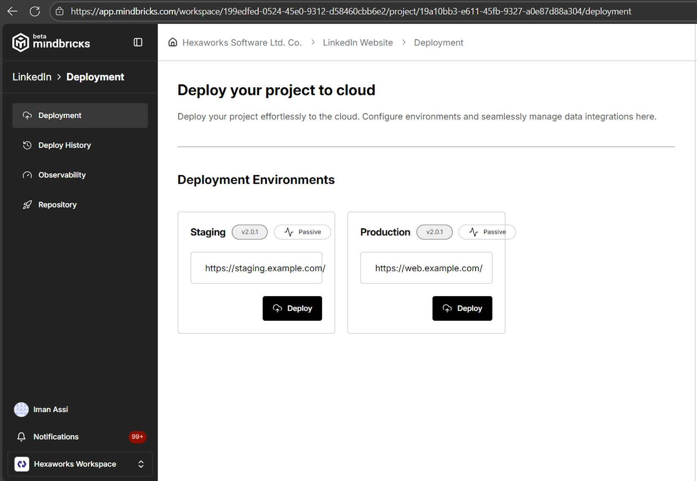The width and height of the screenshot is (697, 481).
Task: Go to Repository page
Action: click(x=57, y=205)
